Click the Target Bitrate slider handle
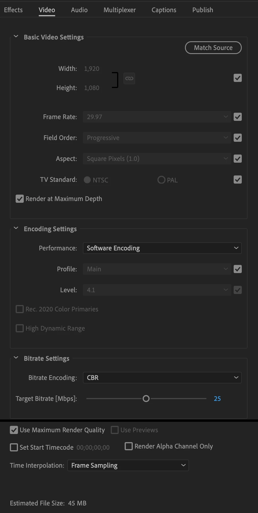This screenshot has width=258, height=513. coord(146,399)
